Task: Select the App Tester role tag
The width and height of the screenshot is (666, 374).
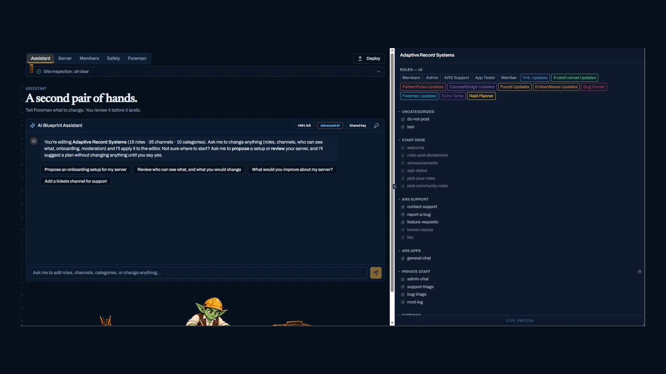Action: [x=485, y=78]
